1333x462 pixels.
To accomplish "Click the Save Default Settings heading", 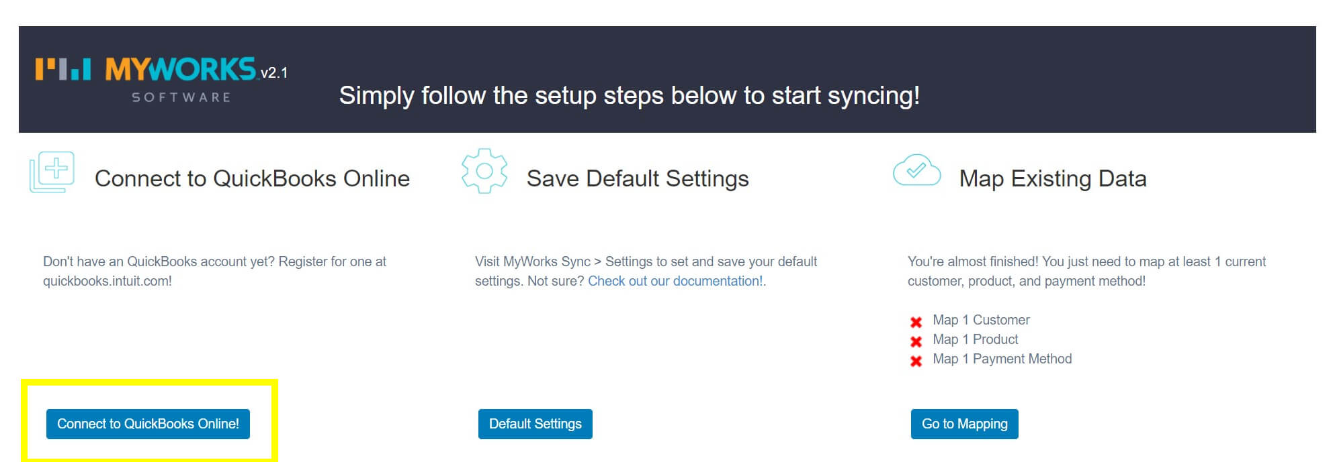I will click(637, 178).
